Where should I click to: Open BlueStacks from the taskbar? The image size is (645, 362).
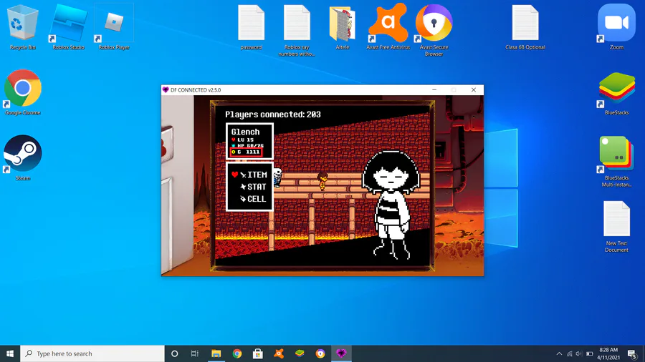coord(300,353)
